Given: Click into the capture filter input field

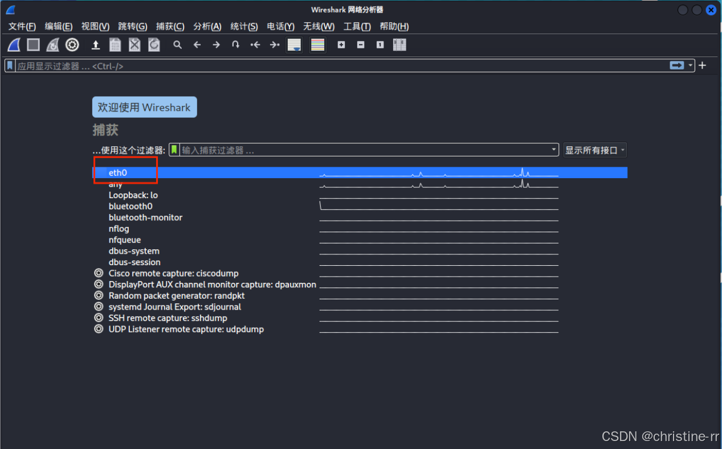Looking at the screenshot, I should [365, 150].
